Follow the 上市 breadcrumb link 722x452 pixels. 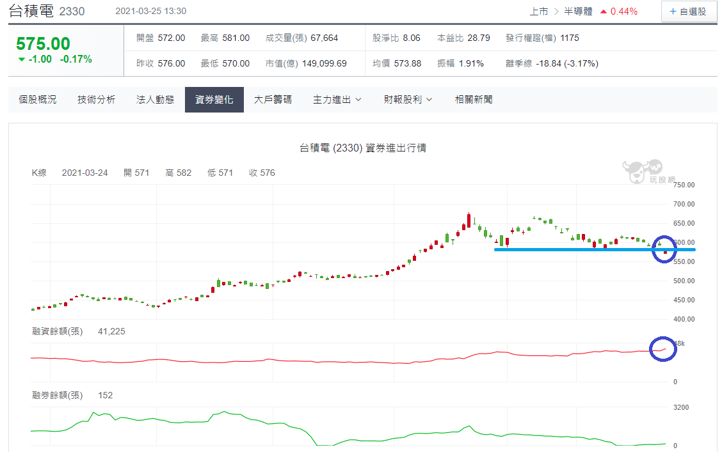point(539,12)
